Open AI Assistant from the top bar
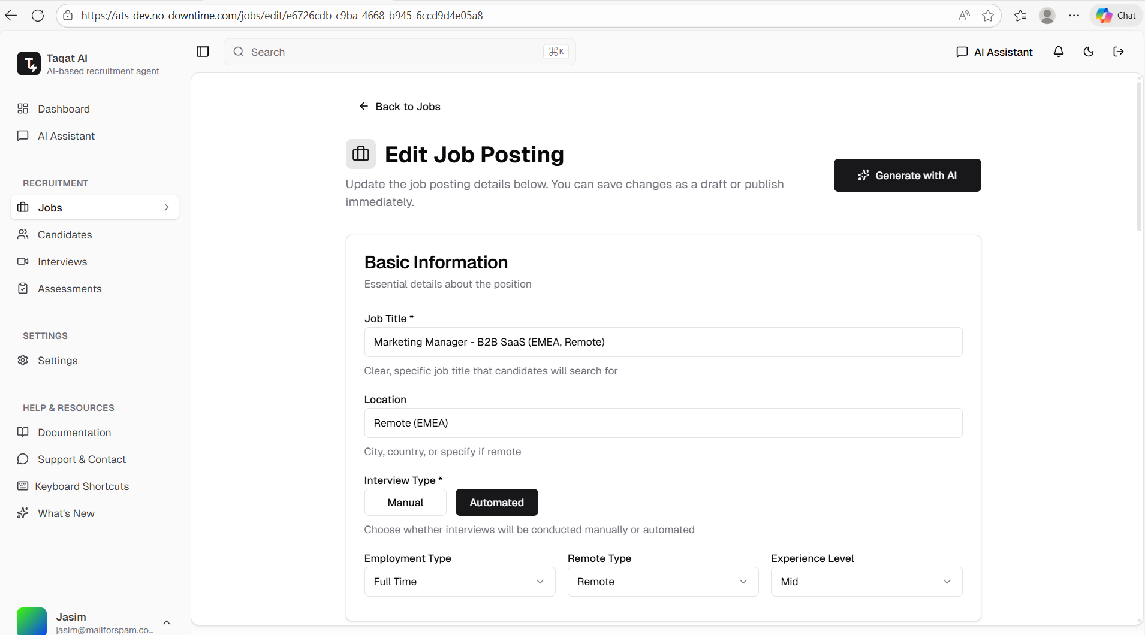Viewport: 1145px width, 635px height. pos(995,52)
